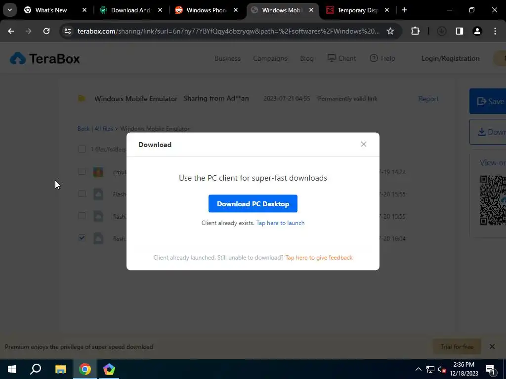Viewport: 506px width, 379px height.
Task: Bookmark this page with star icon
Action: [x=390, y=31]
